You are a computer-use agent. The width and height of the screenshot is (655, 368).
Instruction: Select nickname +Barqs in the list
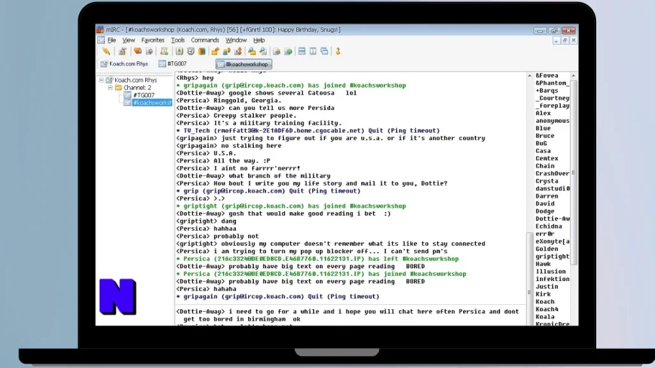[x=547, y=91]
